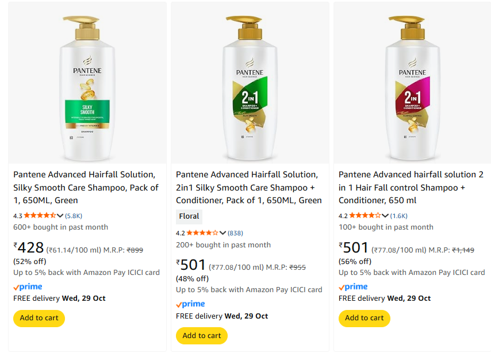Viewport: 491px width, 353px height.
Task: Open red 2in1 Hairfall Control bottle image
Action: 412,83
